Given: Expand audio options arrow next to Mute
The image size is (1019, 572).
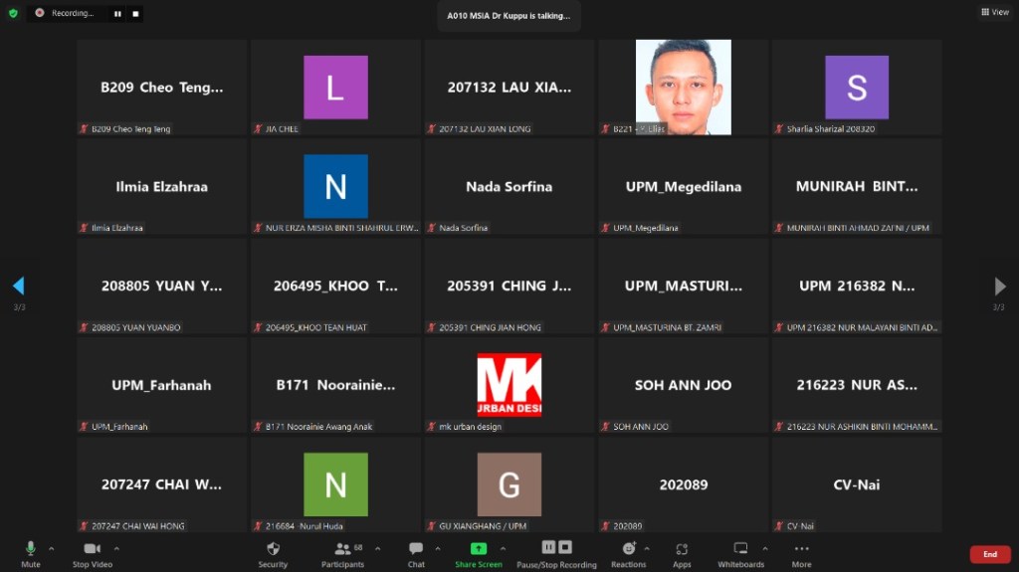Looking at the screenshot, I should point(52,548).
